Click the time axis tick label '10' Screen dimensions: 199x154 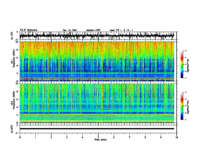tap(177, 137)
